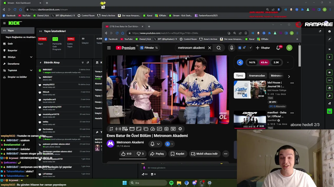Expand the IQ dropdown beside channel bell

pos(169,144)
